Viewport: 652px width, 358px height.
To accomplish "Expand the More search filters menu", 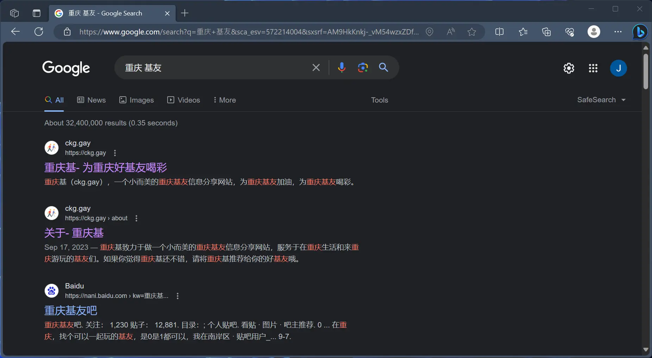I will pyautogui.click(x=224, y=100).
